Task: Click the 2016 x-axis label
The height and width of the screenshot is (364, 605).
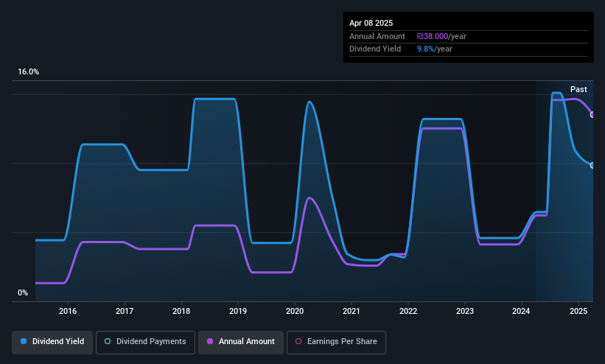Action: 68,311
